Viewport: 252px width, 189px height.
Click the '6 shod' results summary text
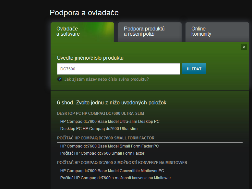click(x=112, y=103)
